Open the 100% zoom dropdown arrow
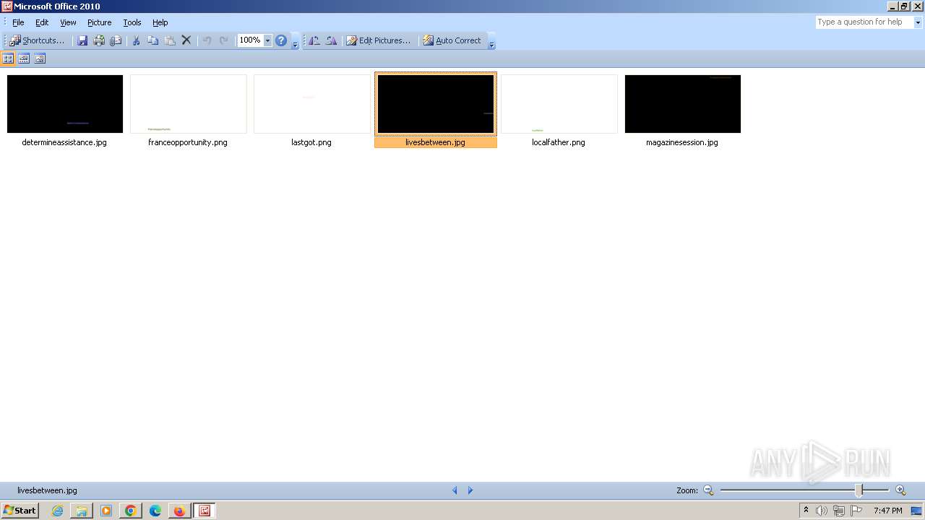The image size is (925, 520). (267, 40)
